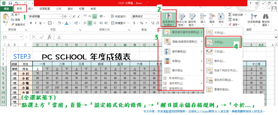Open Highlight Cells Rules (醒目提示儲存格規則)
278x115 pixels.
tap(183, 32)
